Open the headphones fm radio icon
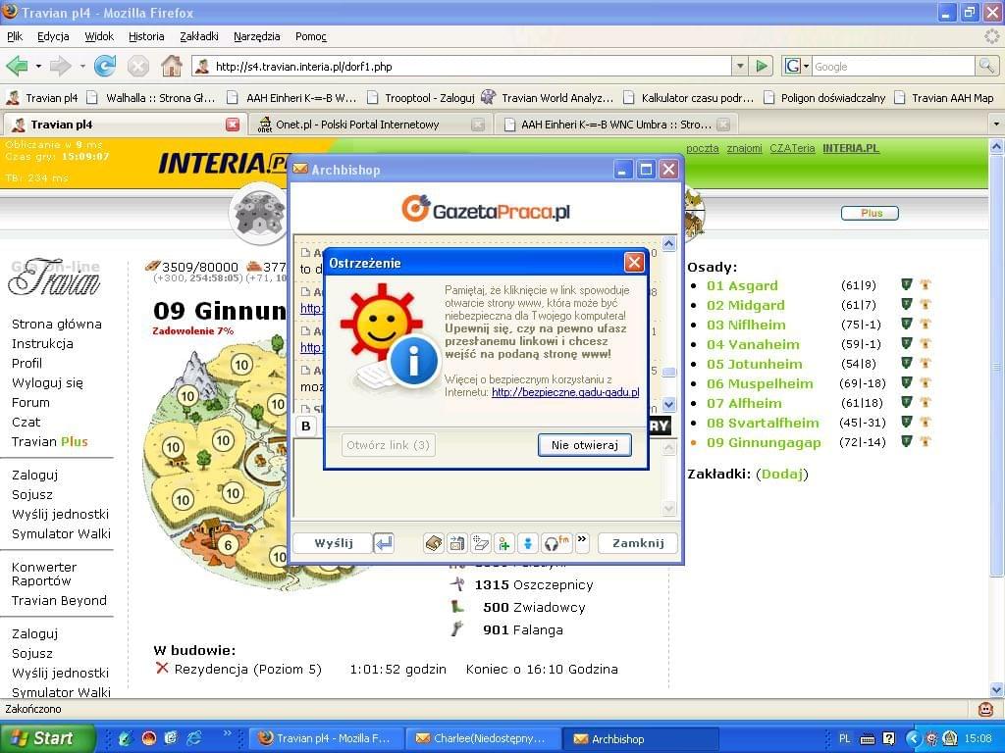 click(555, 543)
